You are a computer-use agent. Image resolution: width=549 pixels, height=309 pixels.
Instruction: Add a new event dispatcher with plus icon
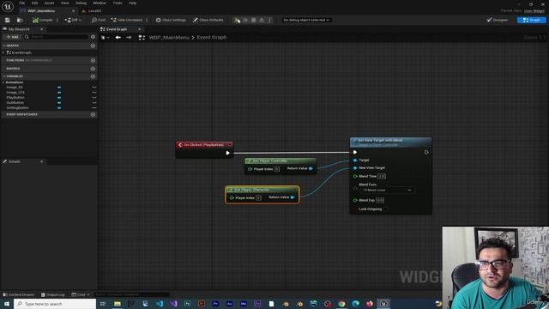tap(93, 114)
